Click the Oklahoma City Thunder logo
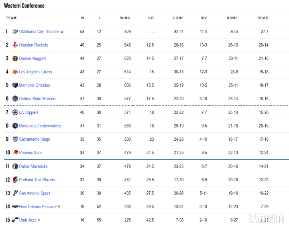Image resolution: width=289 pixels, height=229 pixels. click(15, 32)
